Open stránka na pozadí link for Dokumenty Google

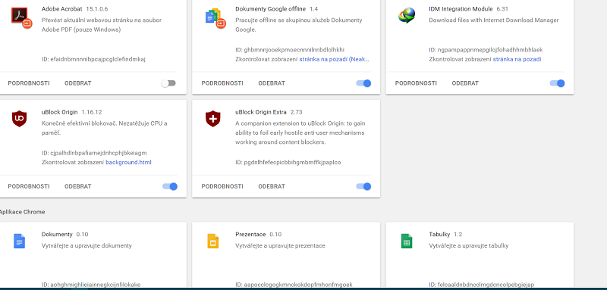(334, 59)
